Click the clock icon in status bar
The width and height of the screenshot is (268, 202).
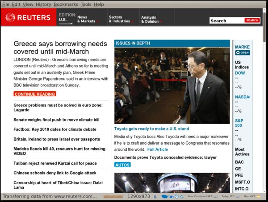[x=176, y=197]
